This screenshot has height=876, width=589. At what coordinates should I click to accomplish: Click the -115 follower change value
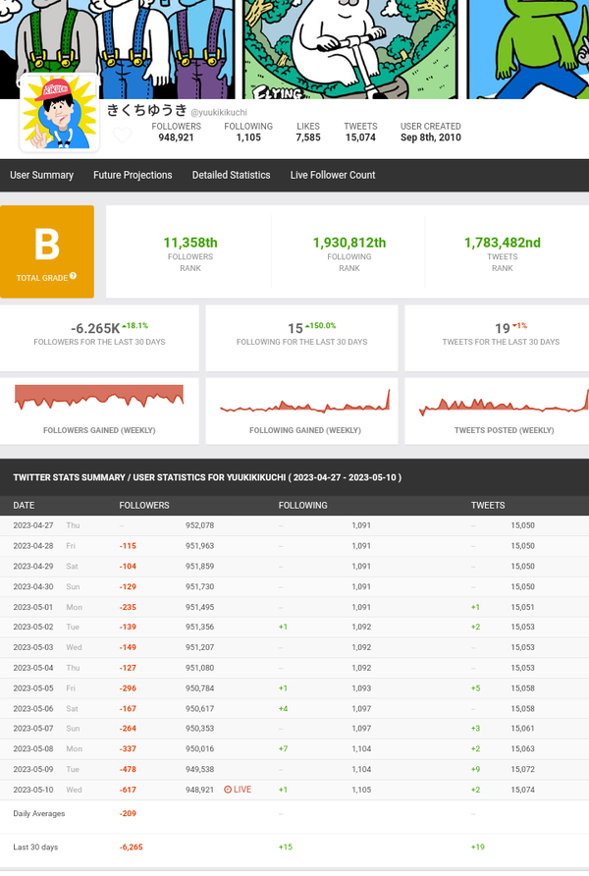pos(128,546)
